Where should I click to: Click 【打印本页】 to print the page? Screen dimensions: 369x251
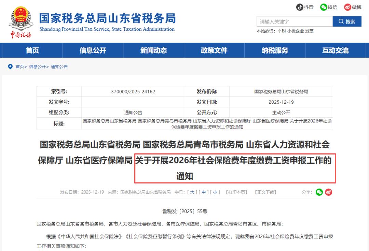[x=237, y=192]
